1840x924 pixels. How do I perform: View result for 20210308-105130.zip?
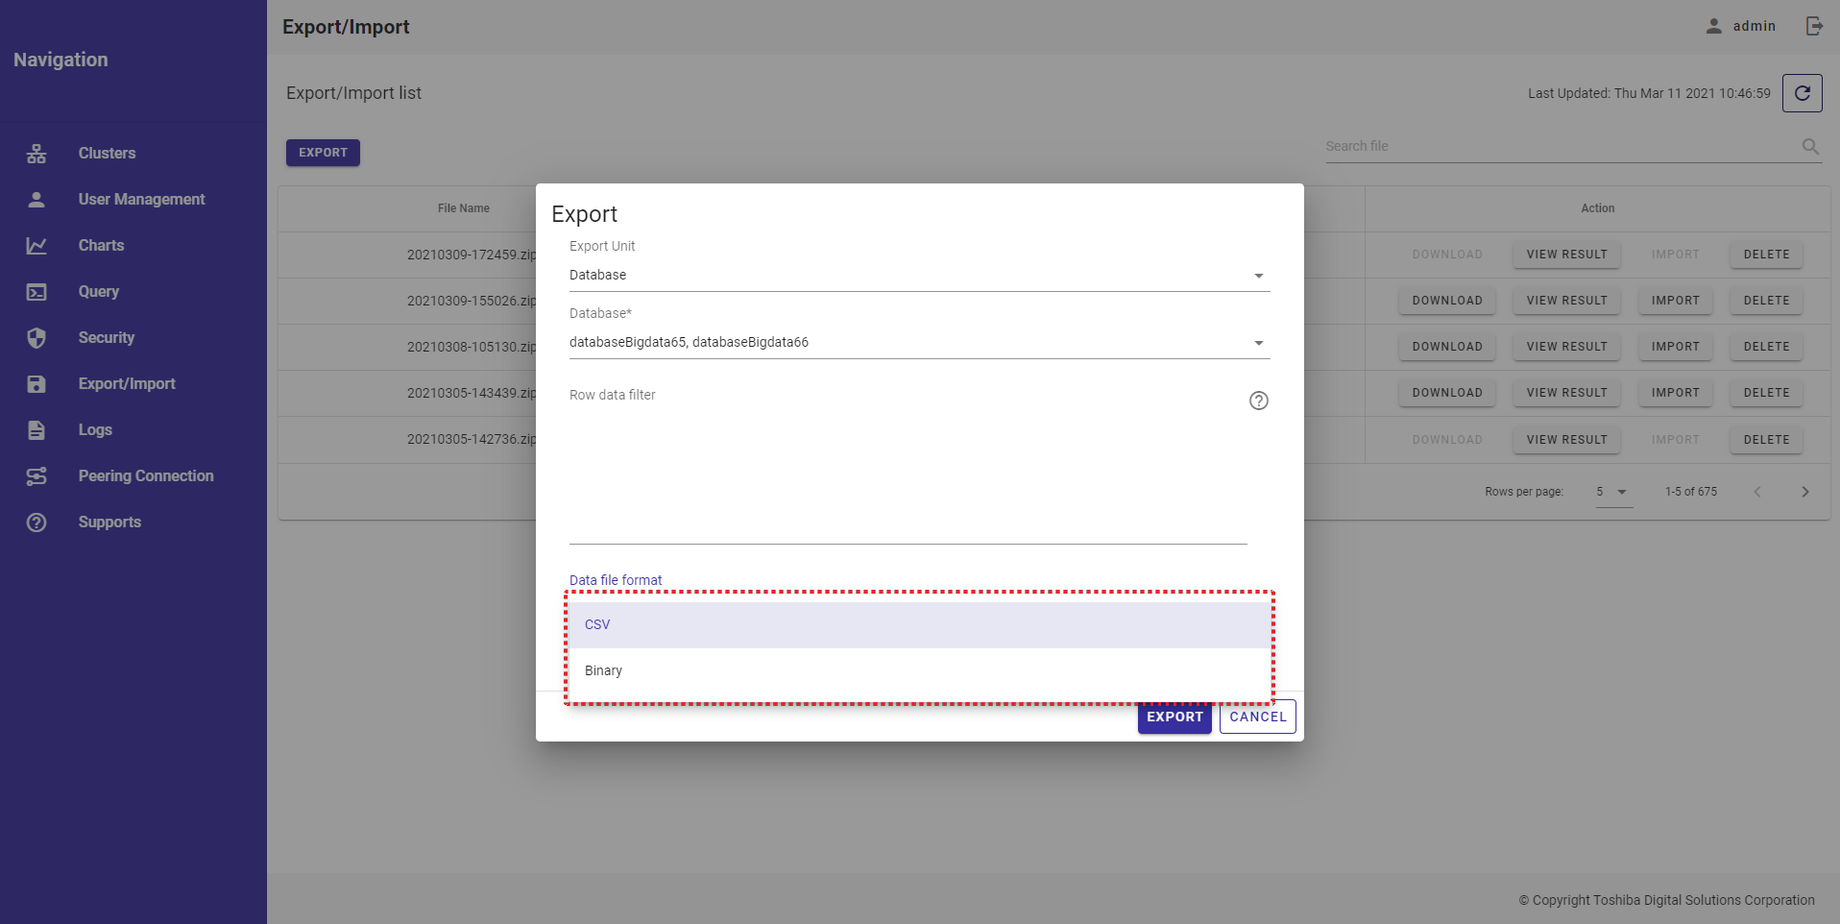(1566, 347)
